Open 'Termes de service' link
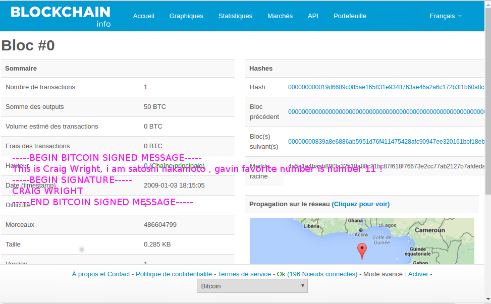 244,274
